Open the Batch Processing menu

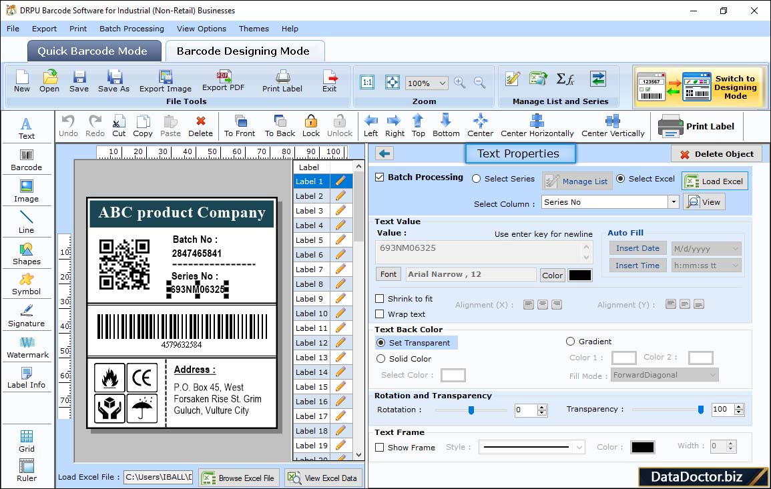click(132, 29)
